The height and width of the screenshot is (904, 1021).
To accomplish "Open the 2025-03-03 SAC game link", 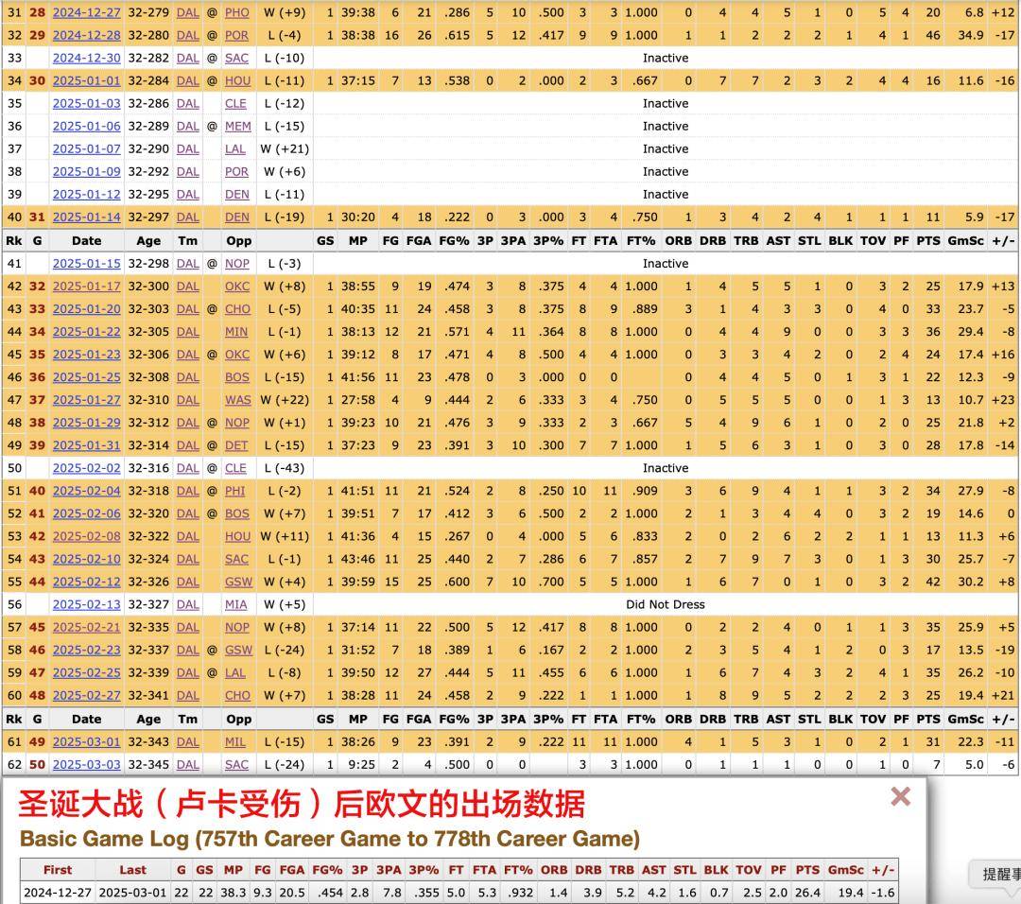I will (85, 764).
